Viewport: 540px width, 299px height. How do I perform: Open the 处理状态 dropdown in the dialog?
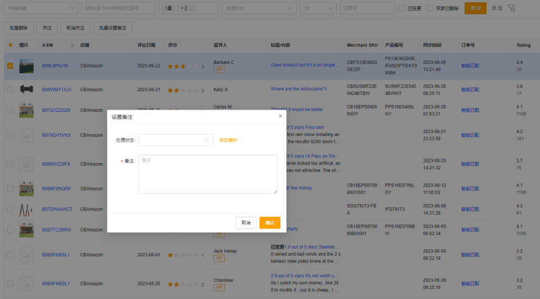pyautogui.click(x=176, y=140)
